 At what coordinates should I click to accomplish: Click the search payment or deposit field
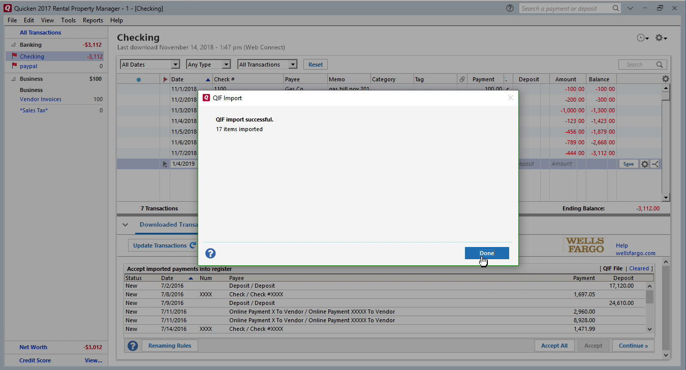tap(565, 8)
